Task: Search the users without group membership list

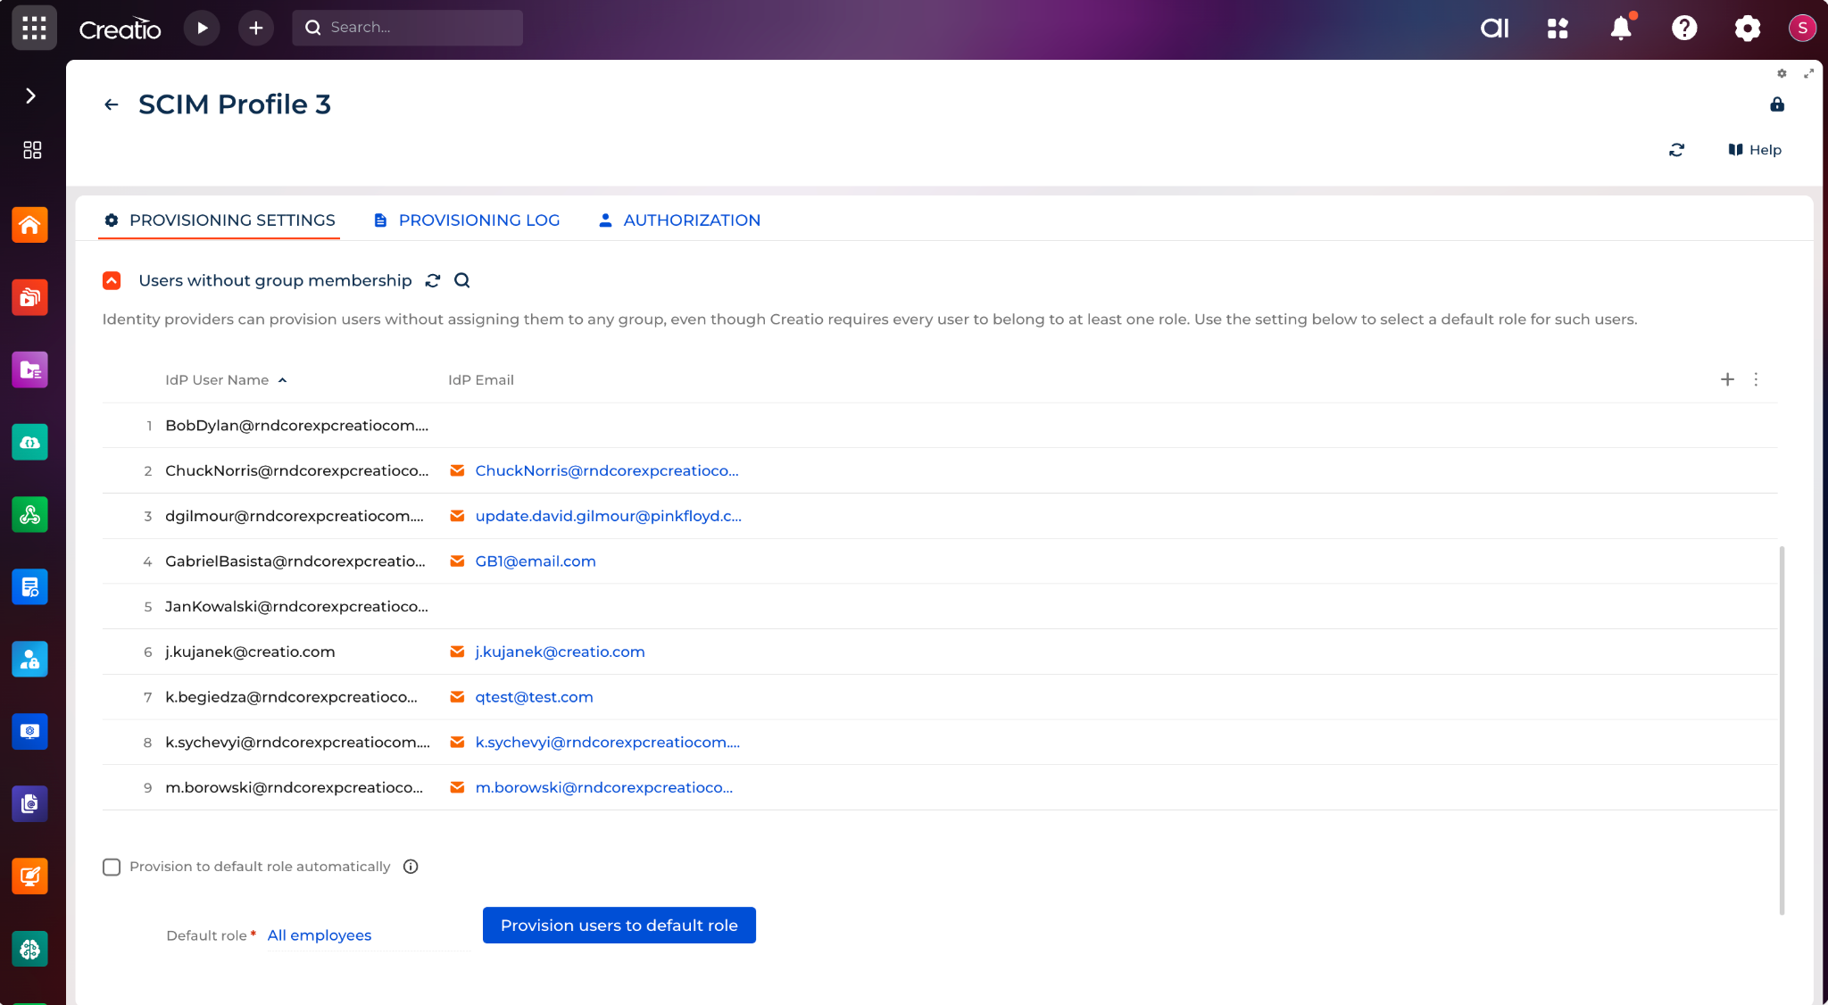Action: pyautogui.click(x=462, y=280)
